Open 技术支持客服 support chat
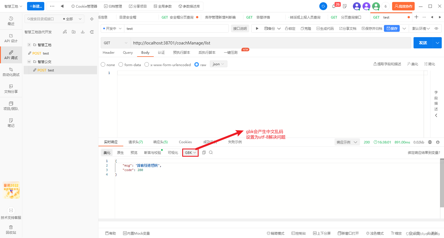444x238 pixels. point(11,214)
